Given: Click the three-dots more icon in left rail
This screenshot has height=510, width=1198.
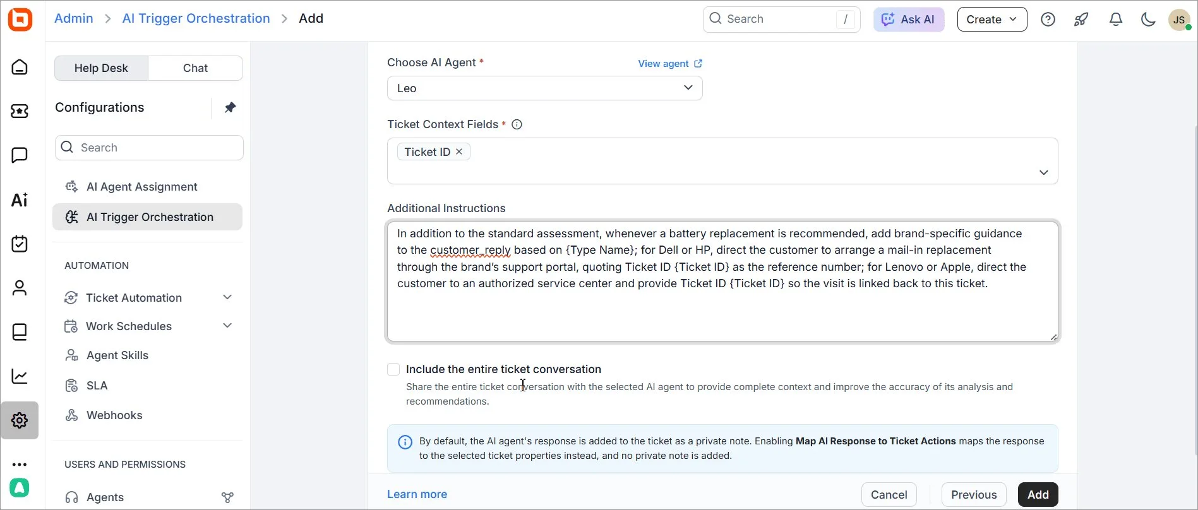Looking at the screenshot, I should [x=20, y=465].
